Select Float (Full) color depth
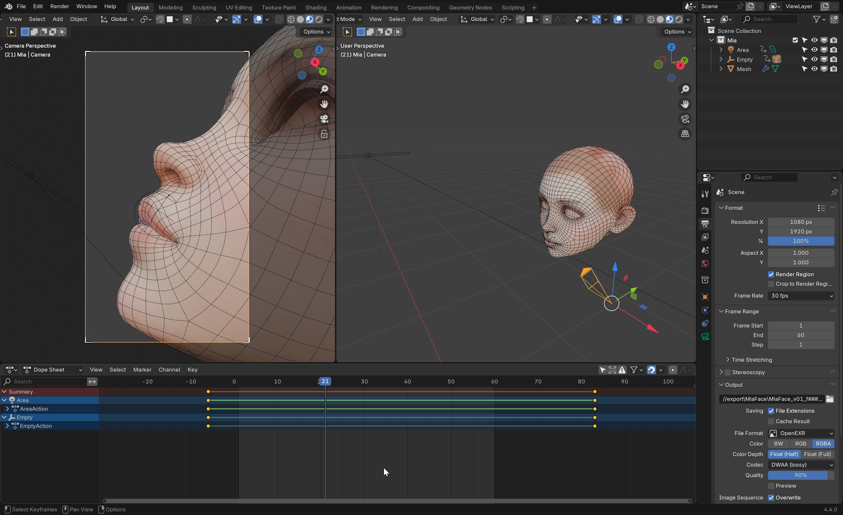This screenshot has height=515, width=843. click(817, 454)
